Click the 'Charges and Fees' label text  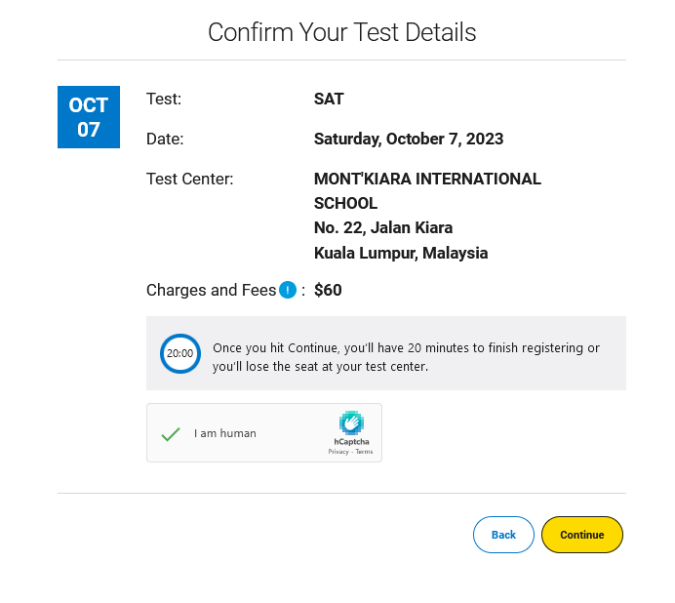pyautogui.click(x=212, y=290)
